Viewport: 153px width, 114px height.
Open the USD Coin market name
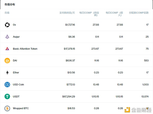(18, 84)
